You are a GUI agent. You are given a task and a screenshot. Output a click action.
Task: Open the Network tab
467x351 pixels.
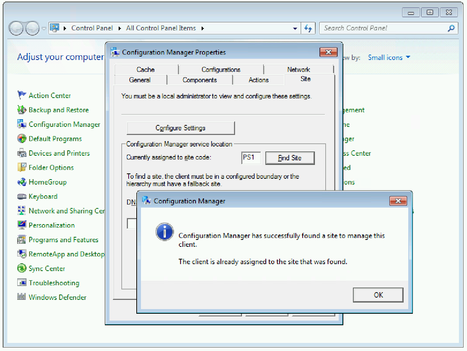[298, 70]
